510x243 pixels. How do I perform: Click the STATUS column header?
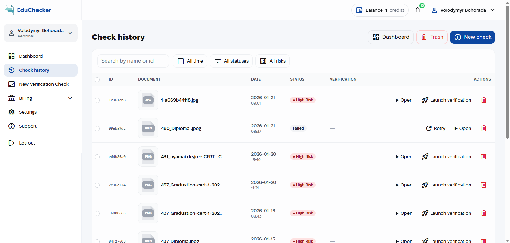click(x=297, y=79)
